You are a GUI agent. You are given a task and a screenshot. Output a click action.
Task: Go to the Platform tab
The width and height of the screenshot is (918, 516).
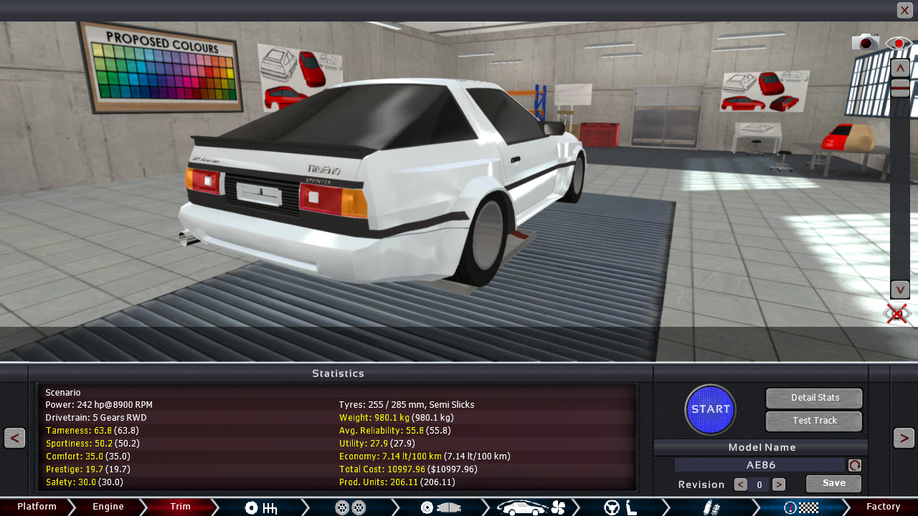pos(37,507)
